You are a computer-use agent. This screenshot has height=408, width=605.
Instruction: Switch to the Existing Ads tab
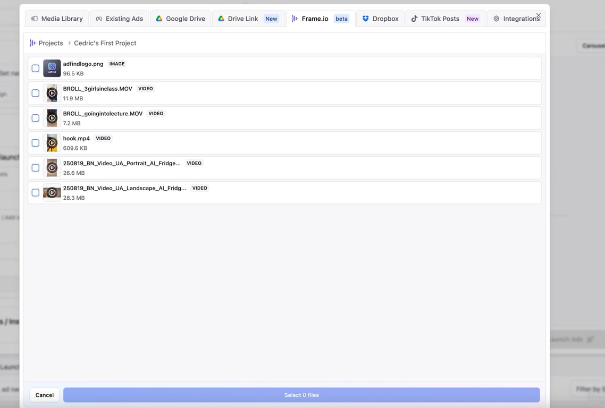click(x=119, y=19)
